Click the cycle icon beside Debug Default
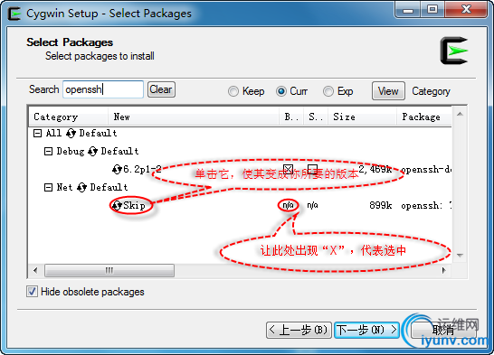Screen dimensions: 494x355 coord(92,151)
